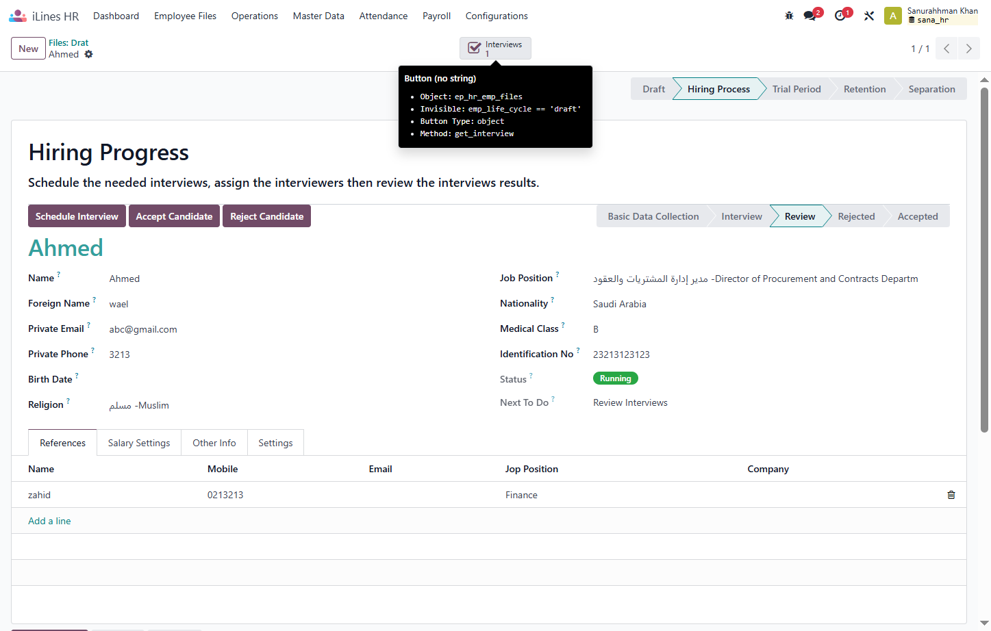Click Accept Candidate button
Screen dimensions: 991x631
coord(174,216)
